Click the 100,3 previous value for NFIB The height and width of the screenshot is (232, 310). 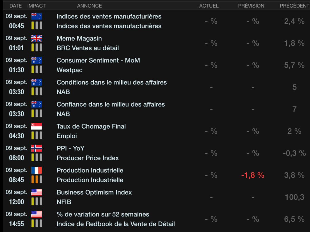pos(294,197)
